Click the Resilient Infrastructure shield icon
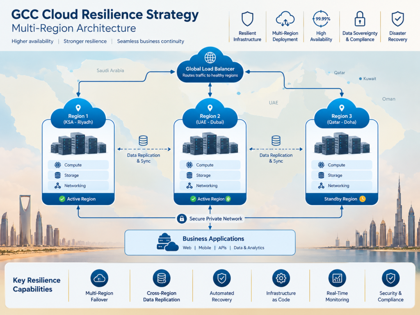Image resolution: width=420 pixels, height=315 pixels. pyautogui.click(x=247, y=19)
